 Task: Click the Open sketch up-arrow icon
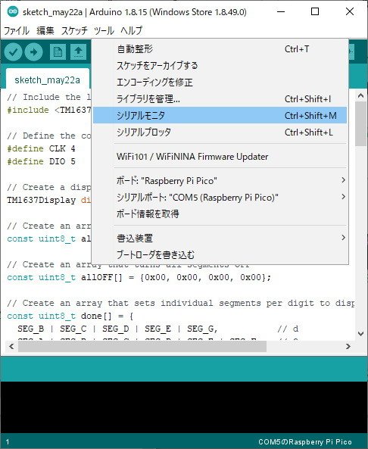pos(78,52)
